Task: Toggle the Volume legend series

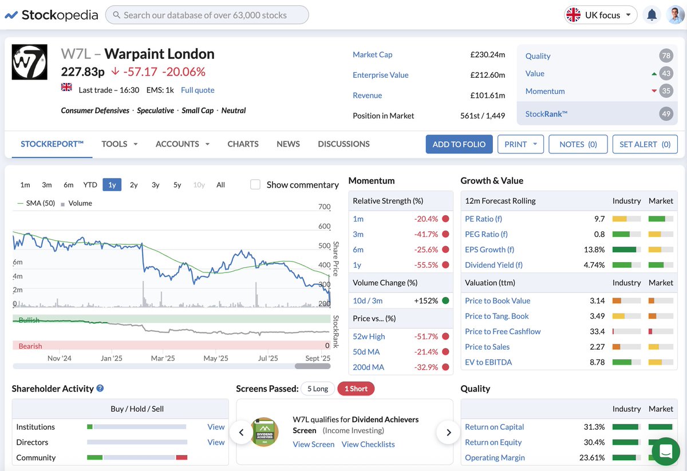Action: [76, 203]
